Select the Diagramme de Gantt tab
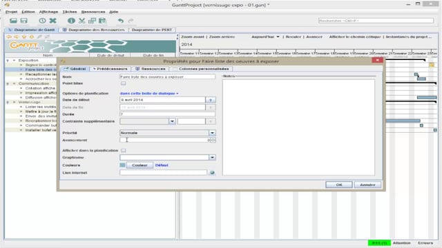 [32, 30]
